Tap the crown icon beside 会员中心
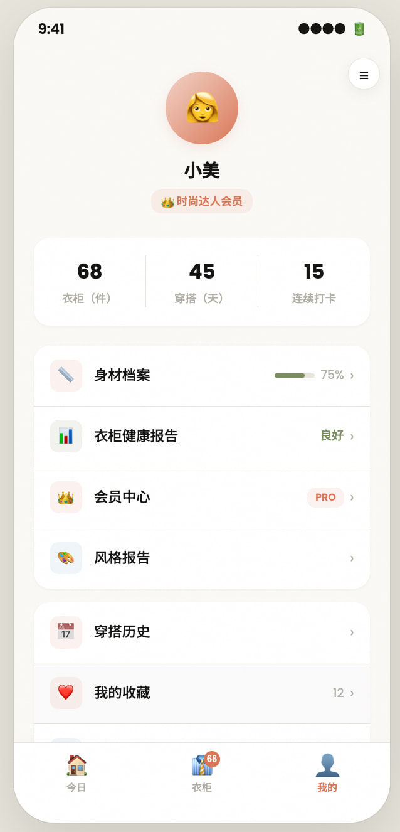The width and height of the screenshot is (400, 832). pyautogui.click(x=66, y=497)
